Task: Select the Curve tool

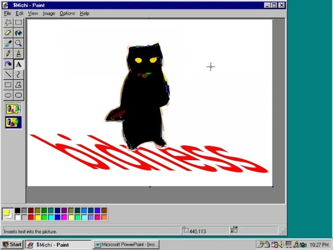Action: (18, 75)
